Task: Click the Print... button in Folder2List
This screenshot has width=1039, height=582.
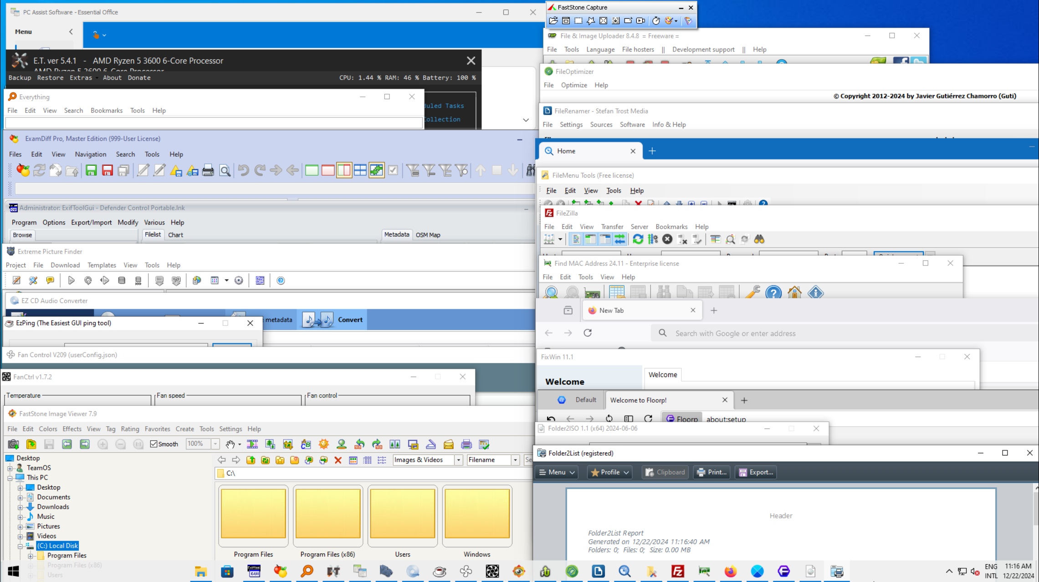Action: click(x=711, y=472)
